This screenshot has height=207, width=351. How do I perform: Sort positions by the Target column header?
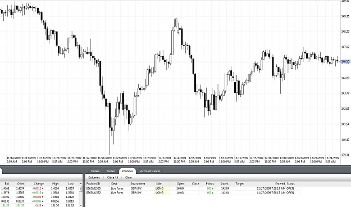(239, 184)
